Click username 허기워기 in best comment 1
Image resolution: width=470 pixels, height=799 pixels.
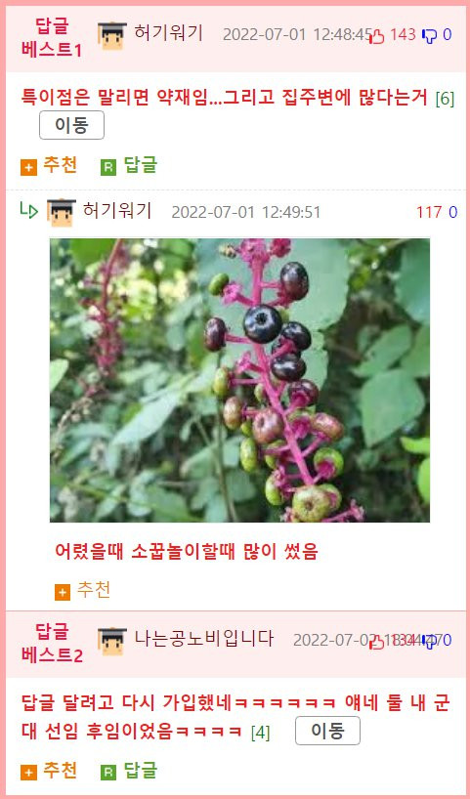169,33
